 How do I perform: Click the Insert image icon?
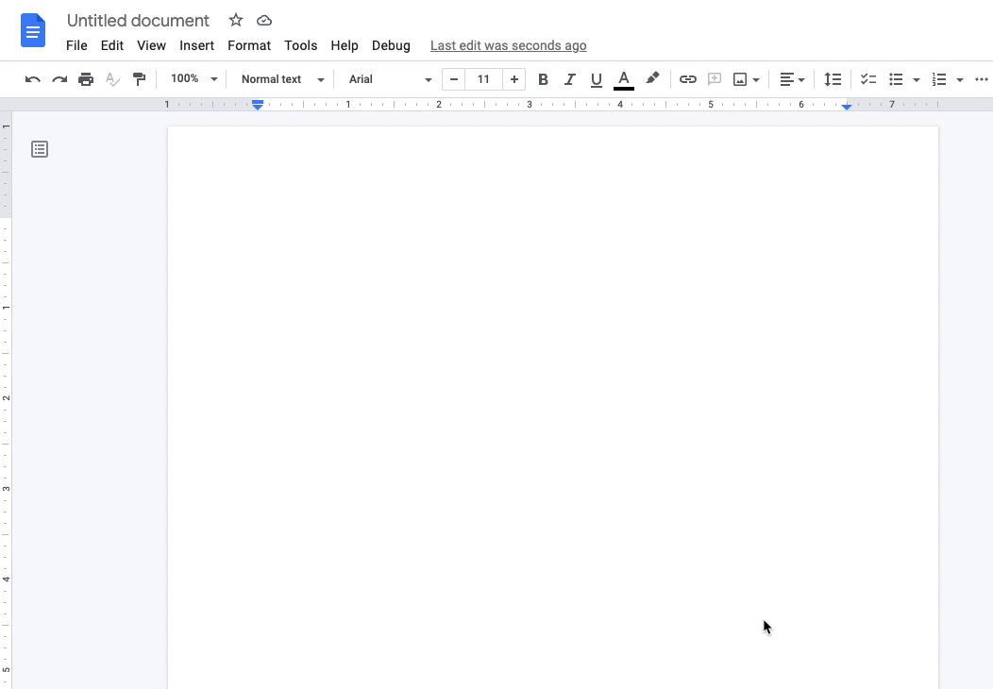coord(741,79)
